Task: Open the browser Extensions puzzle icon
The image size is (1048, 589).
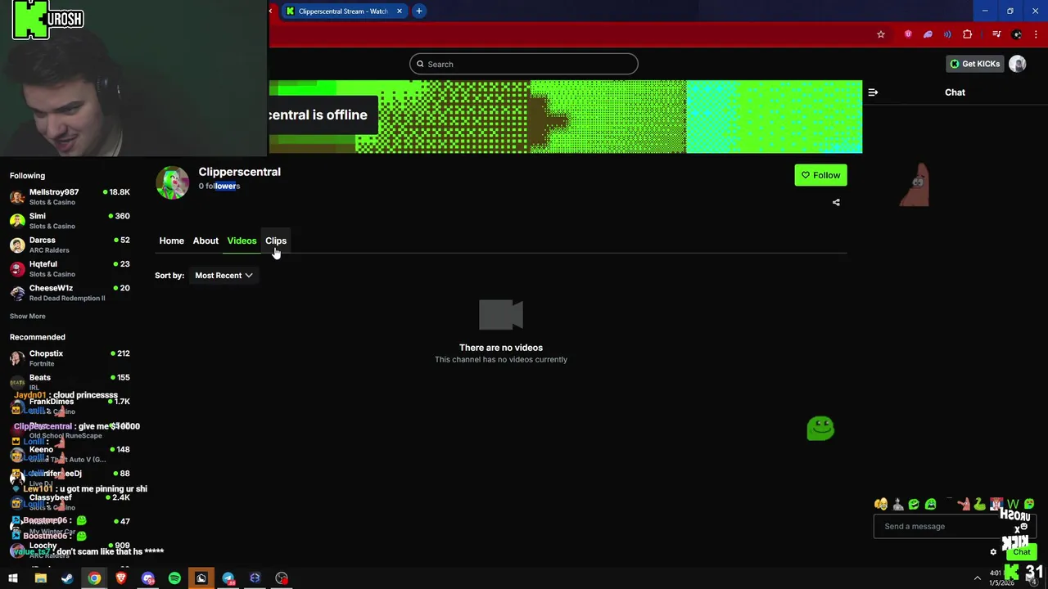Action: point(968,34)
